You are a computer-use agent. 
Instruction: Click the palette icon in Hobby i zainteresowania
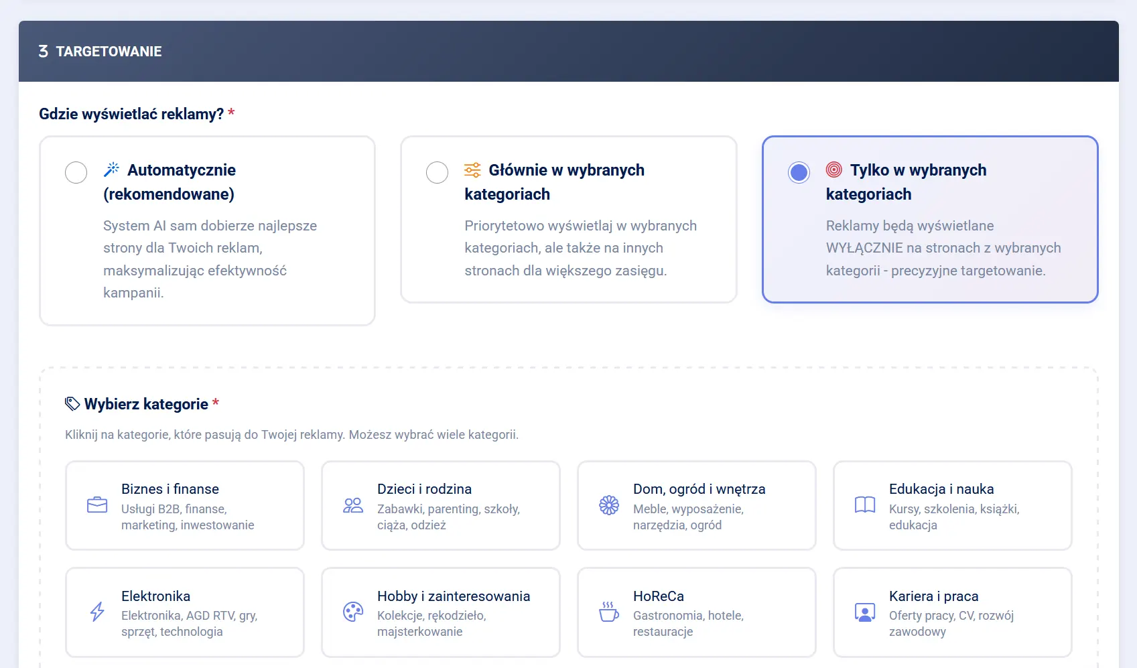click(x=353, y=612)
